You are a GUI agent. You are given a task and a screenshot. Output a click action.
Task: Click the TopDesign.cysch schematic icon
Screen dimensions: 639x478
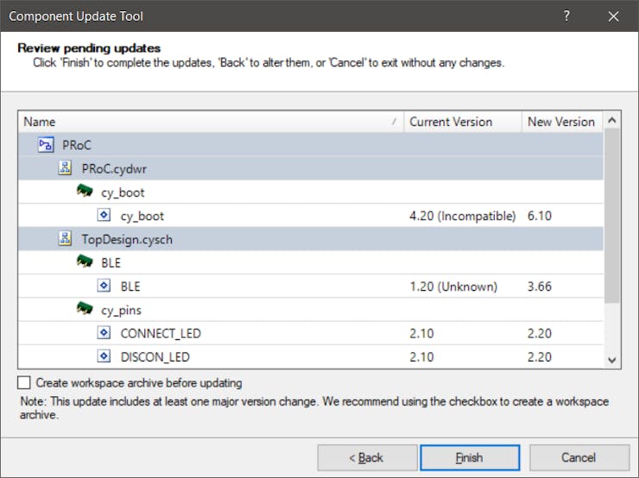[65, 239]
